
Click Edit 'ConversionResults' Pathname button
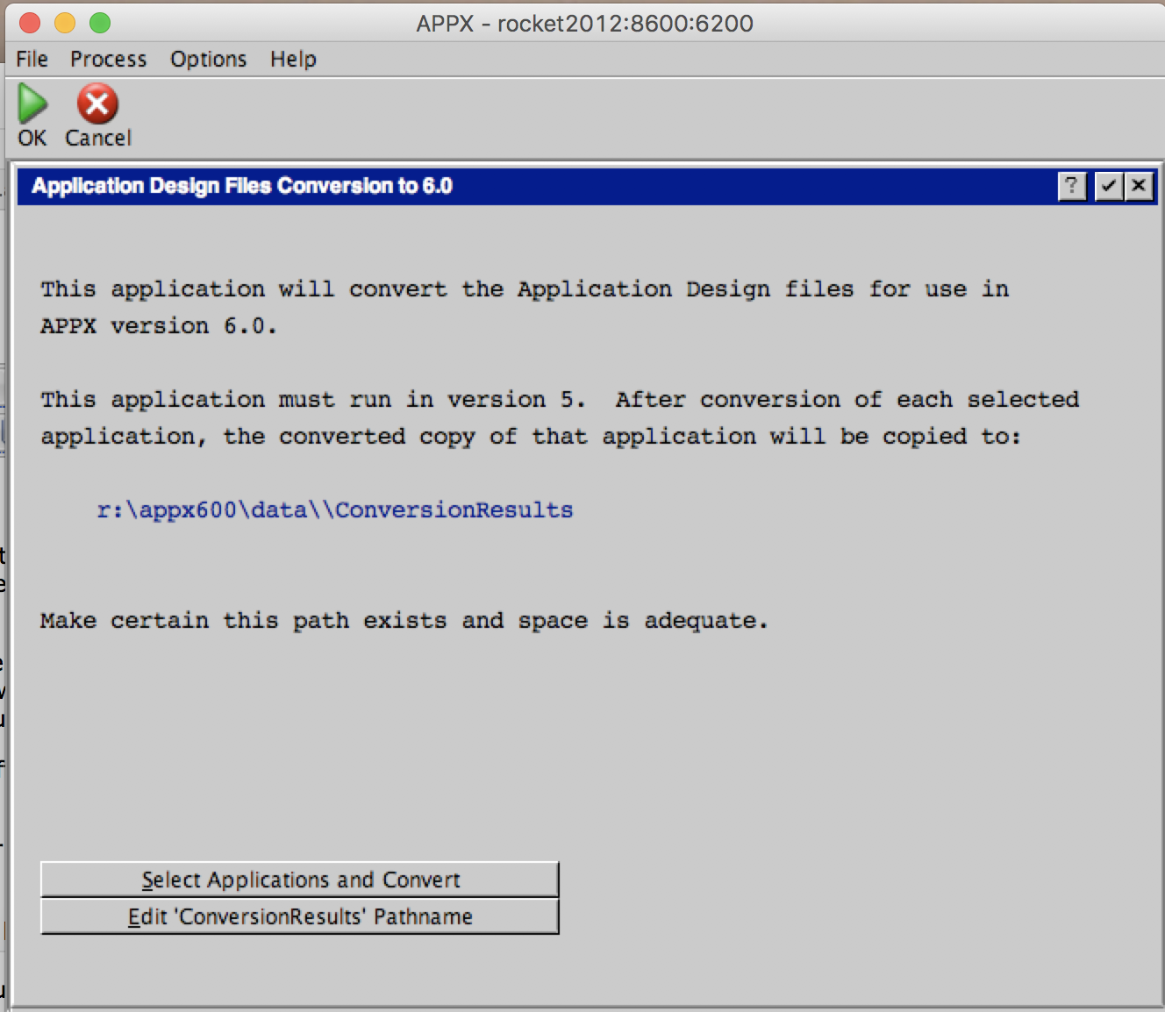(x=299, y=916)
